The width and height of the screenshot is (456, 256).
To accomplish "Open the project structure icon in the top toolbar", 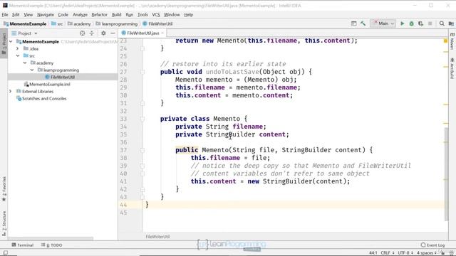I will (x=451, y=23).
